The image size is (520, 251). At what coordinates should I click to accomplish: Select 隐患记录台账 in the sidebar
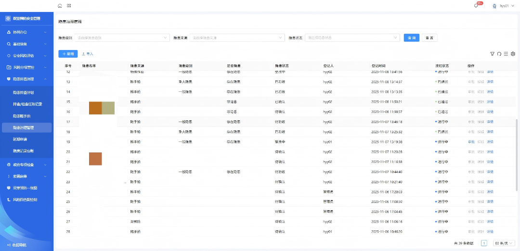tap(24, 151)
